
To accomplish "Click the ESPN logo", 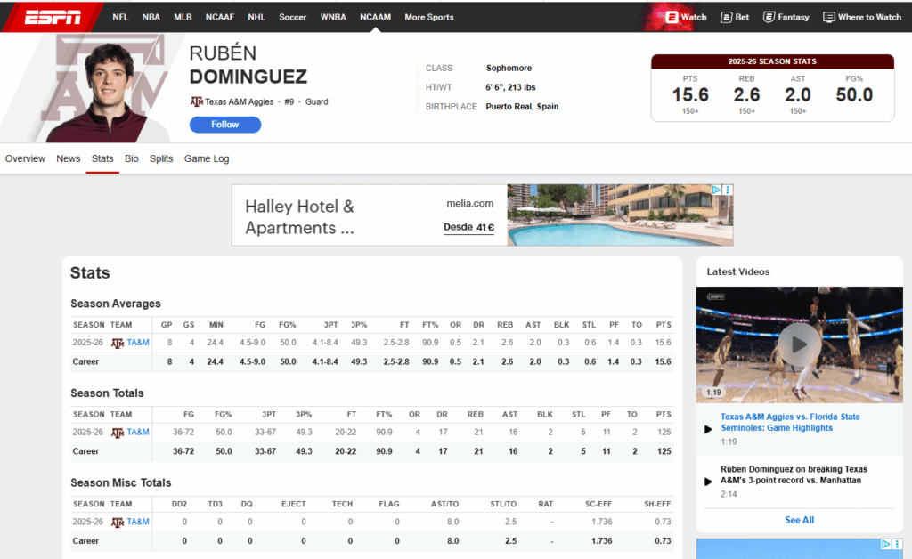I will (x=53, y=17).
